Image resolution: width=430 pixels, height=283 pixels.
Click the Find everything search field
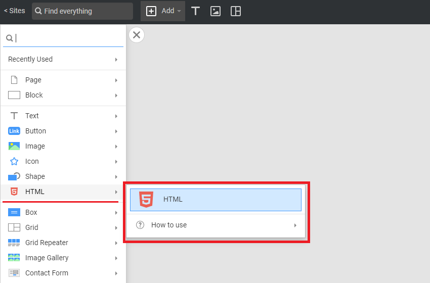pos(82,11)
